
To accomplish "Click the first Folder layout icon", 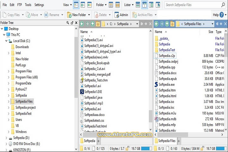I will point(111,5).
